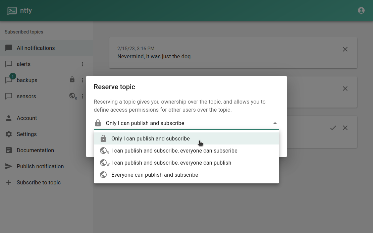The image size is (373, 233).
Task: Open more options for sensors topic
Action: pyautogui.click(x=83, y=96)
